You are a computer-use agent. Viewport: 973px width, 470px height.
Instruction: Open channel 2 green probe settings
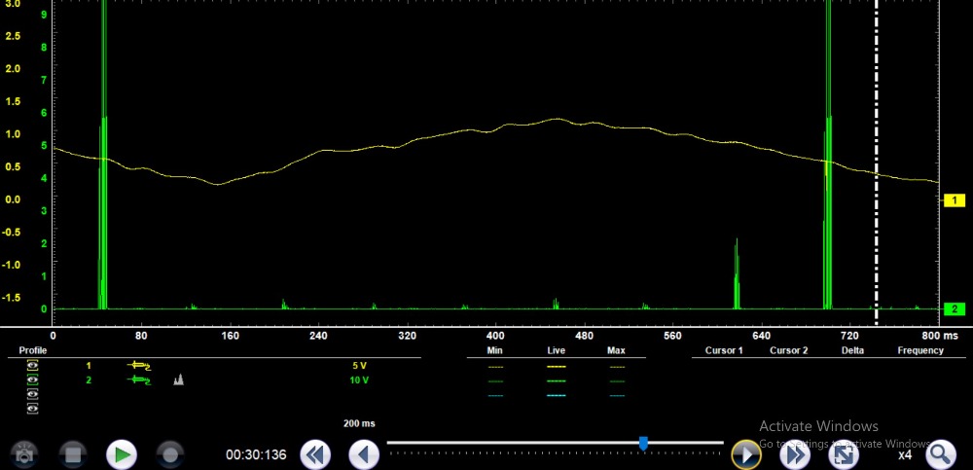click(140, 380)
